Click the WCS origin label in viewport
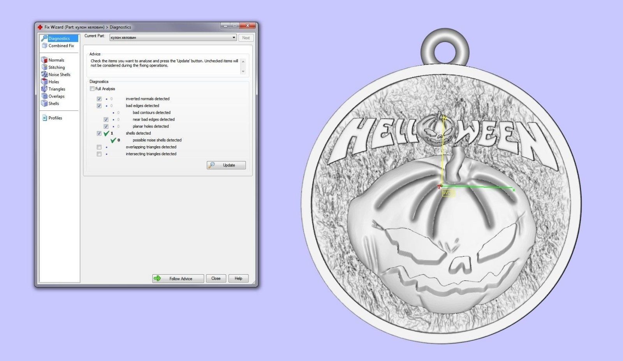Screen dimensions: 623x361 [x=448, y=193]
